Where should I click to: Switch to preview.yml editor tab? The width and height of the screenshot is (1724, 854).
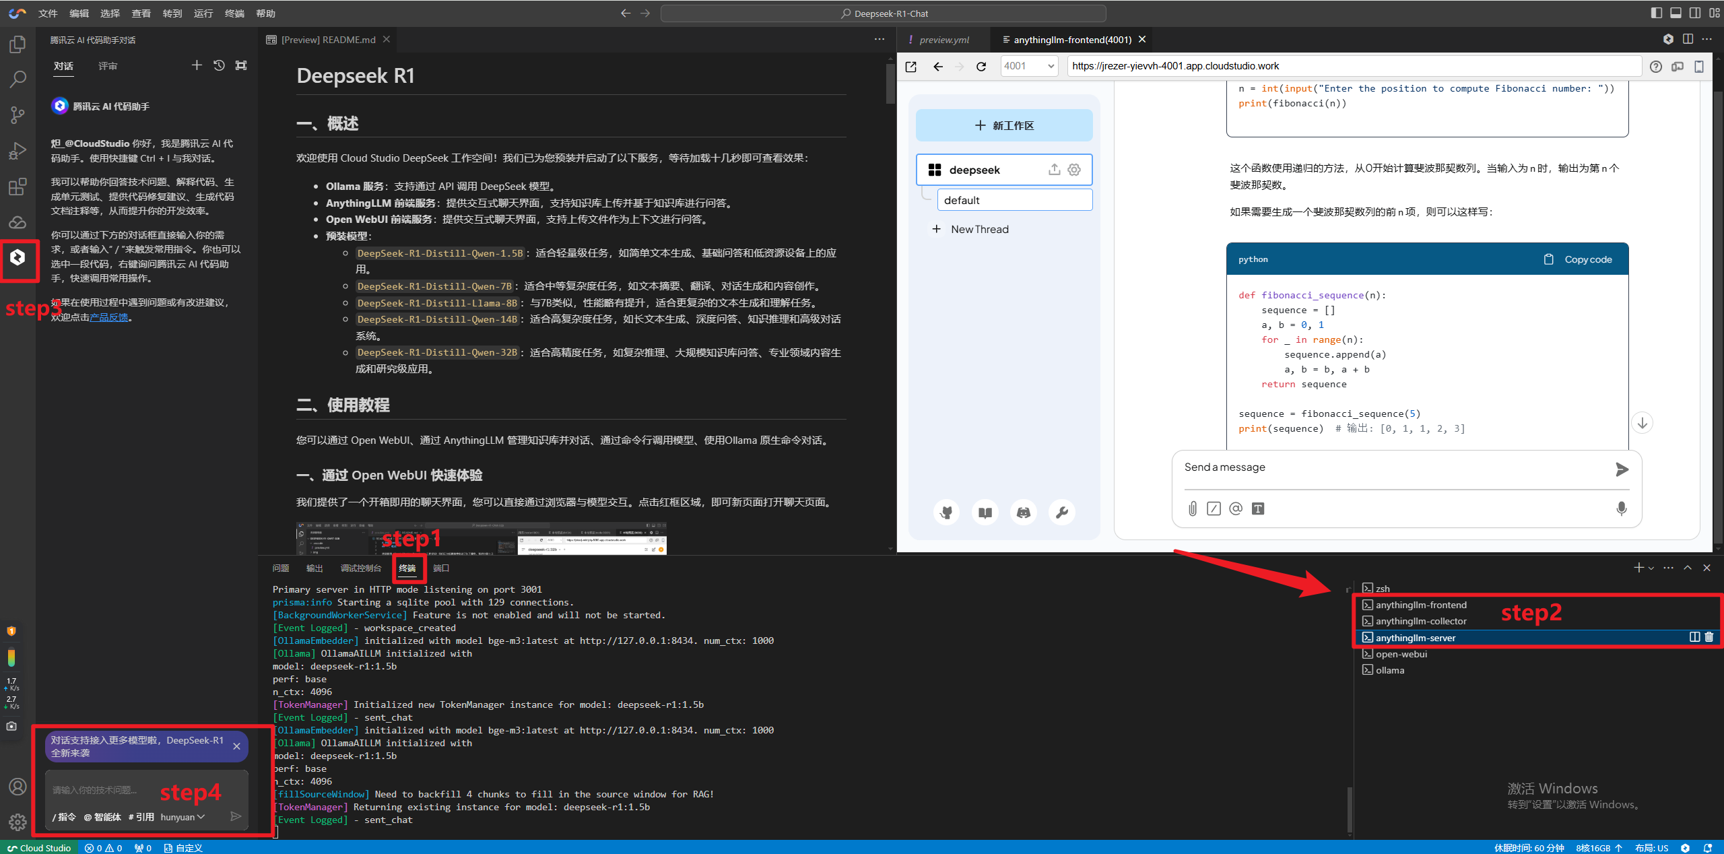point(944,40)
